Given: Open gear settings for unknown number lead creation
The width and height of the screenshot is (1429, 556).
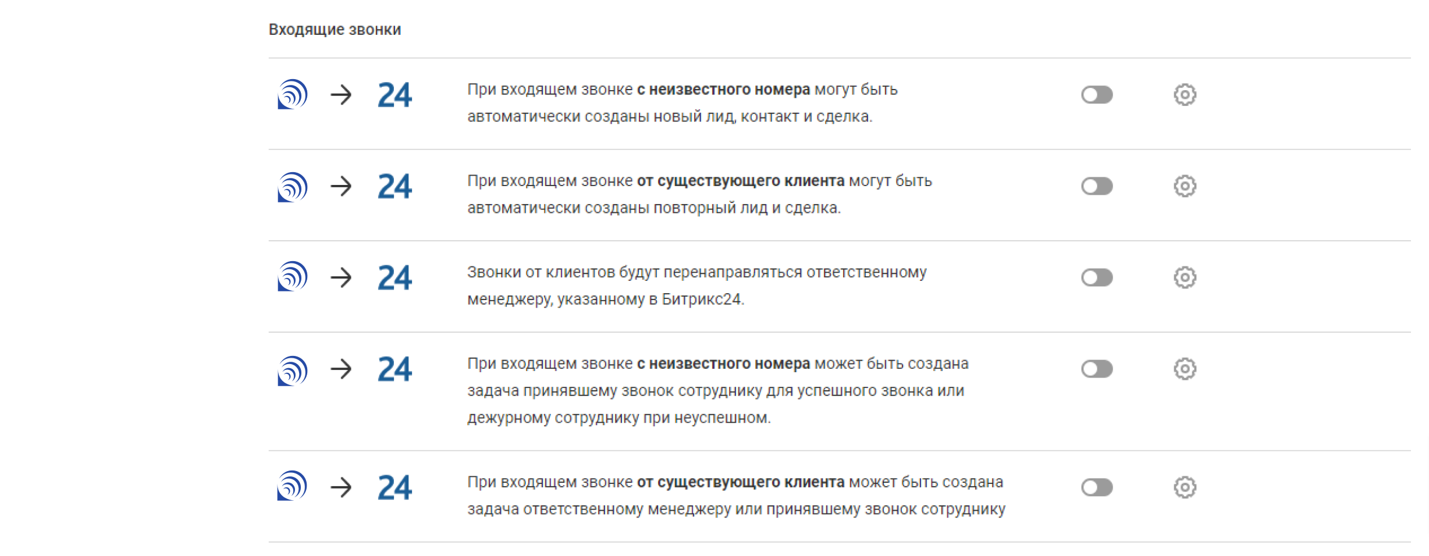Looking at the screenshot, I should [x=1185, y=95].
